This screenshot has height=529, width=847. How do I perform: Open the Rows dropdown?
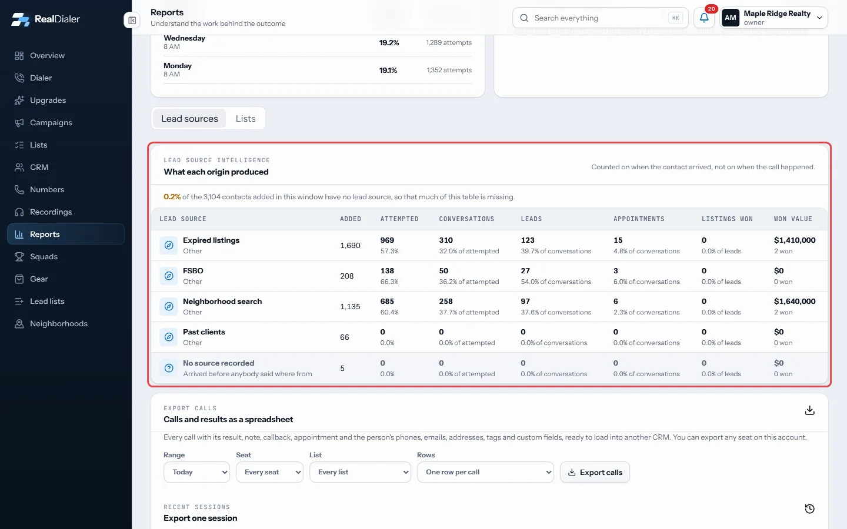pos(485,472)
